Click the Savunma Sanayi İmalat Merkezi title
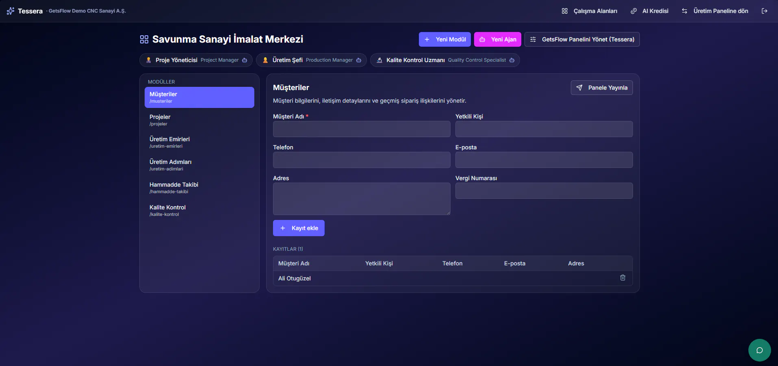This screenshot has width=778, height=366. (228, 39)
